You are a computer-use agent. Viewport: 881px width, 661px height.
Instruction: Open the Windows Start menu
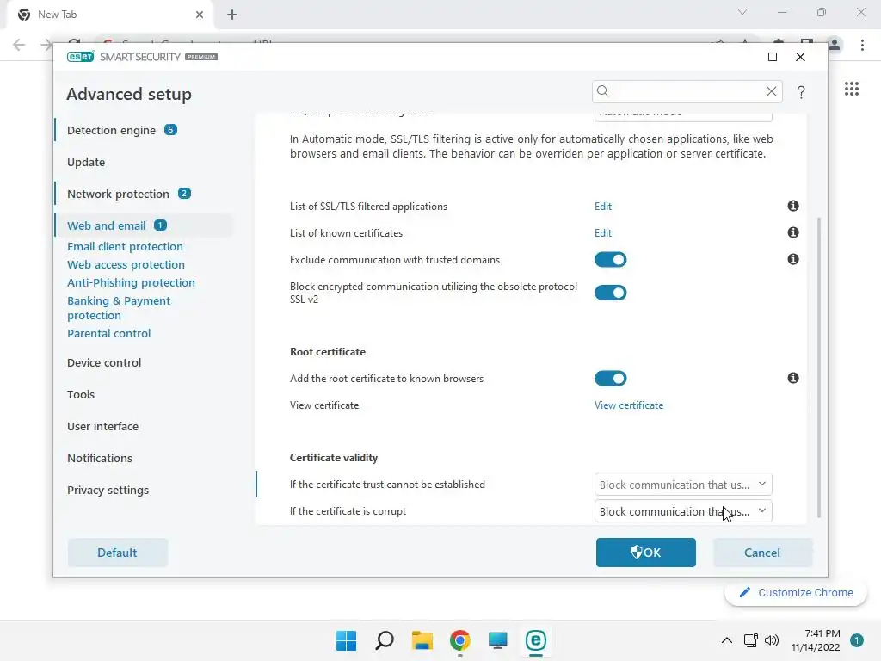346,640
